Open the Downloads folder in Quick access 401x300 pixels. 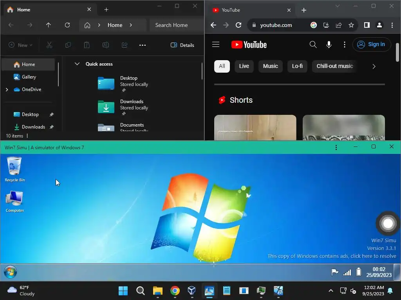(x=123, y=107)
